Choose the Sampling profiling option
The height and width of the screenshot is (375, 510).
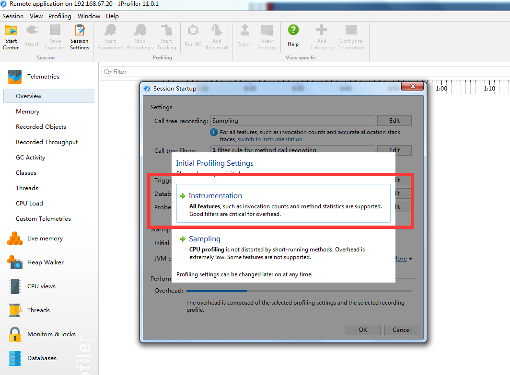(x=283, y=248)
